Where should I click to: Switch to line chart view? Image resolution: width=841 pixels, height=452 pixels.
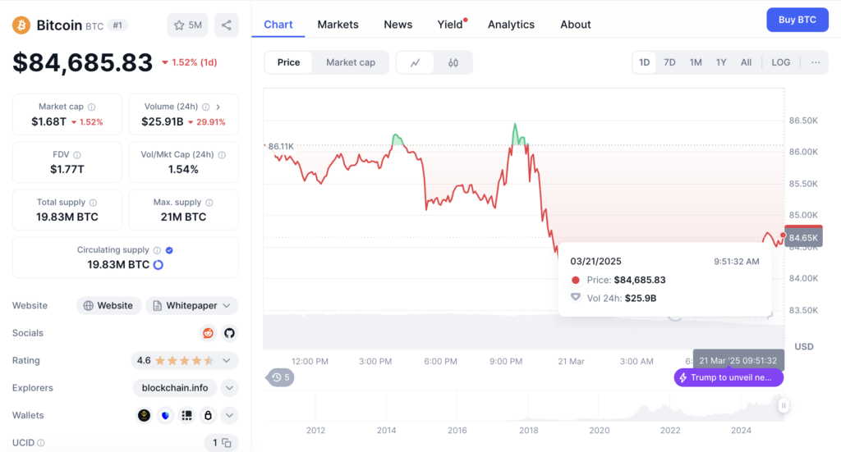(x=415, y=62)
